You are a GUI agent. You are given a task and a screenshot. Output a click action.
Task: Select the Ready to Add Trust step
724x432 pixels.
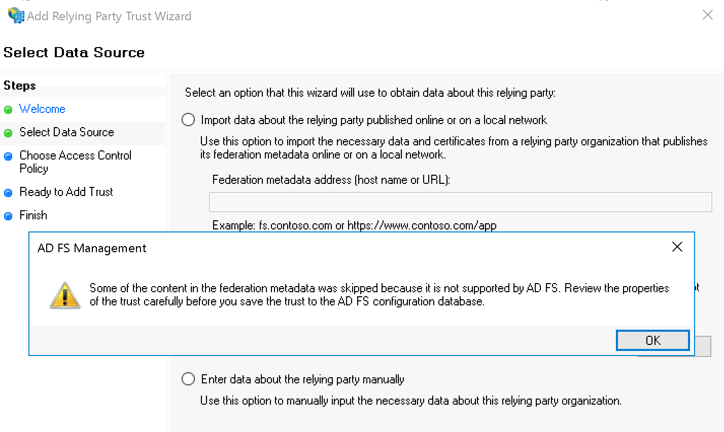point(66,192)
